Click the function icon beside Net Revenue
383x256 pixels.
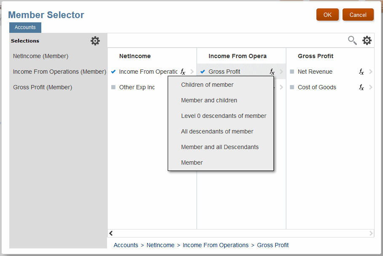point(362,72)
